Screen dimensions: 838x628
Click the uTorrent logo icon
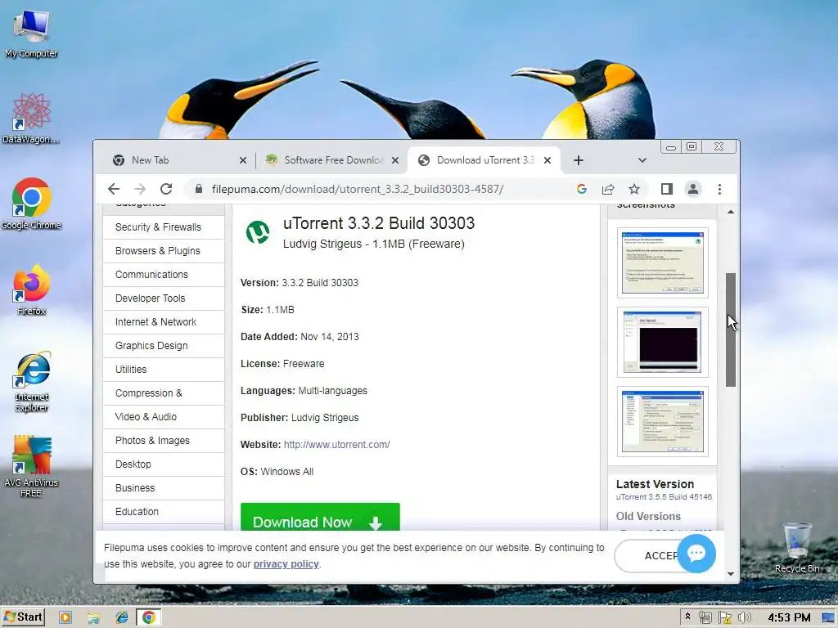tap(258, 233)
